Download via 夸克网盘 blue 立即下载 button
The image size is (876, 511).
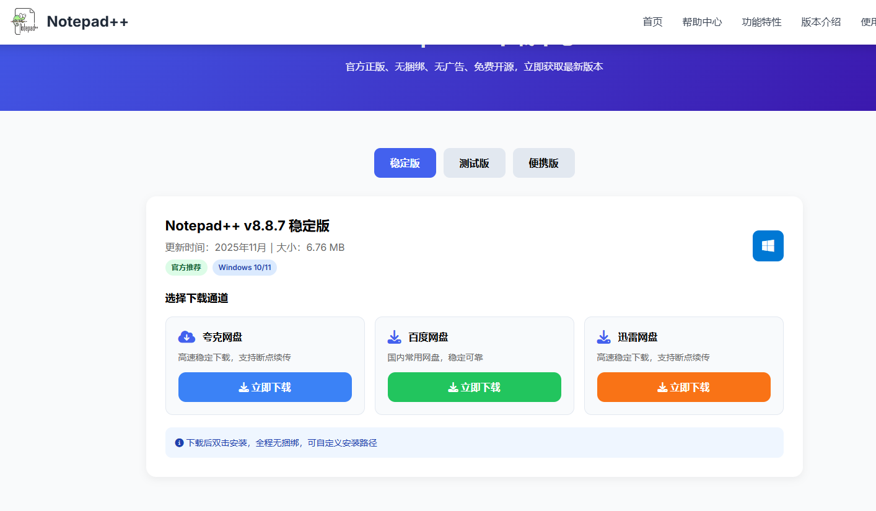tap(265, 387)
